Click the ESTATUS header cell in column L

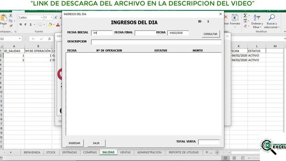click(x=257, y=51)
